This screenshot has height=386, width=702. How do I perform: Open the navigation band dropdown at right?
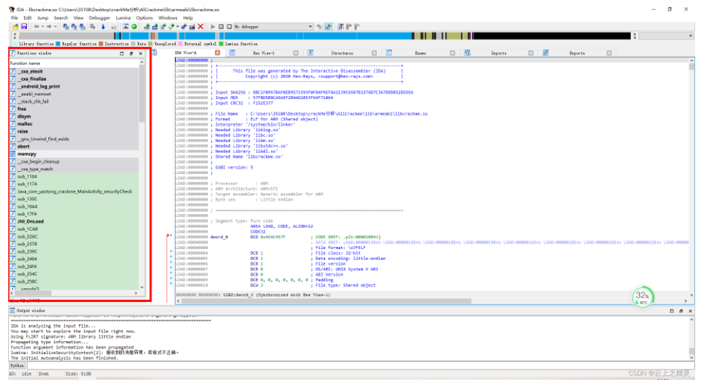point(691,36)
